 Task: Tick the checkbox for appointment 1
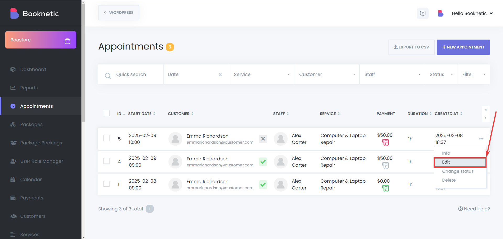[106, 183]
